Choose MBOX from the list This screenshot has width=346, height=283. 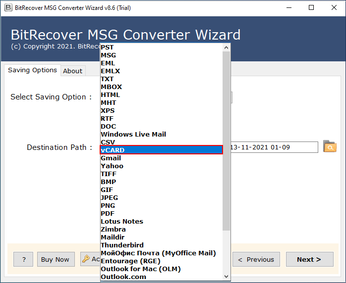(x=162, y=87)
